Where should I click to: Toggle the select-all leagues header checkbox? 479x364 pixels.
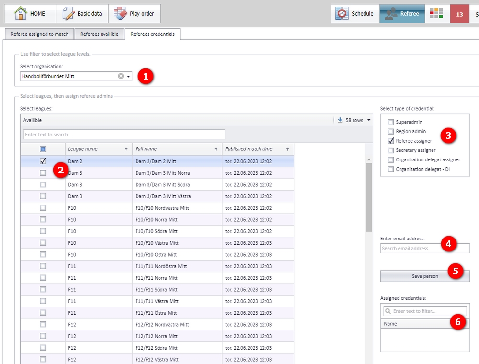(43, 149)
